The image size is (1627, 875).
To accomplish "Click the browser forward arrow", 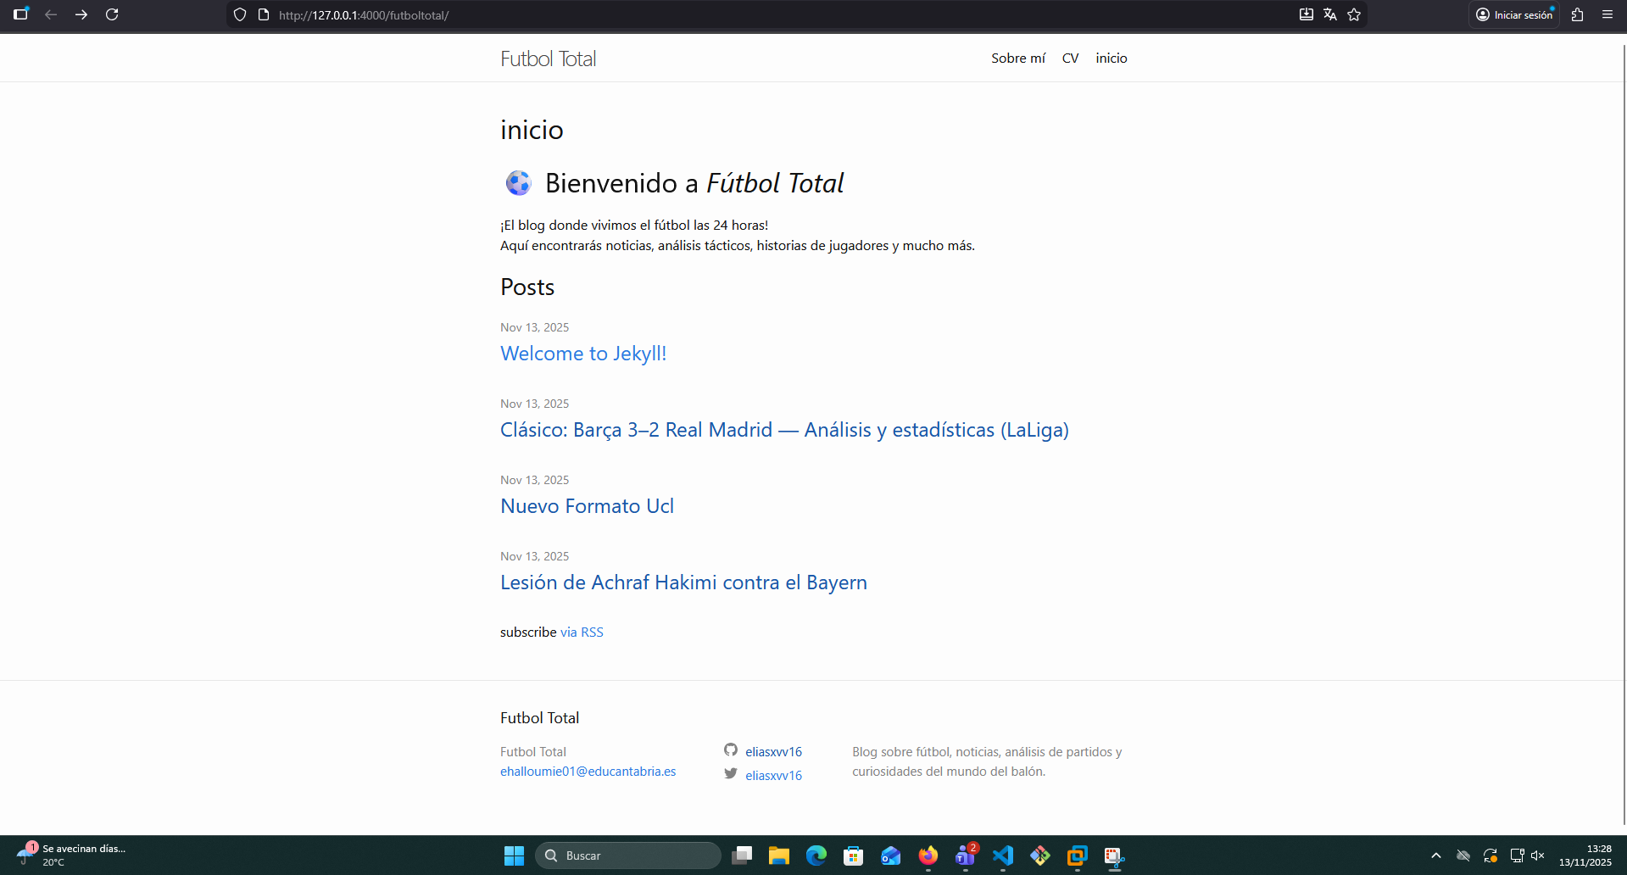I will click(x=81, y=14).
